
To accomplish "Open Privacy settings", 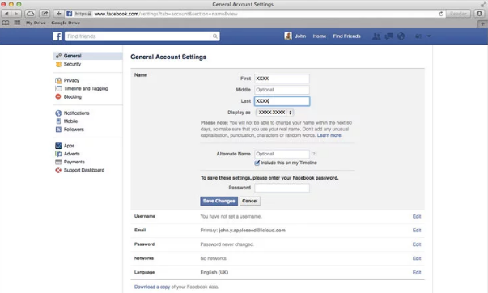I will 71,80.
